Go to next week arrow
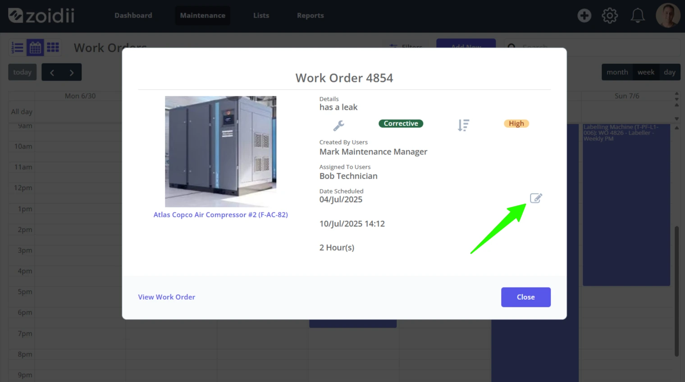685x382 pixels. 72,72
